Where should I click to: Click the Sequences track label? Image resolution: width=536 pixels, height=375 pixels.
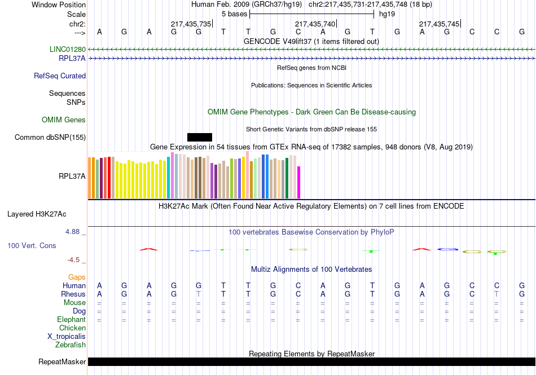click(67, 93)
